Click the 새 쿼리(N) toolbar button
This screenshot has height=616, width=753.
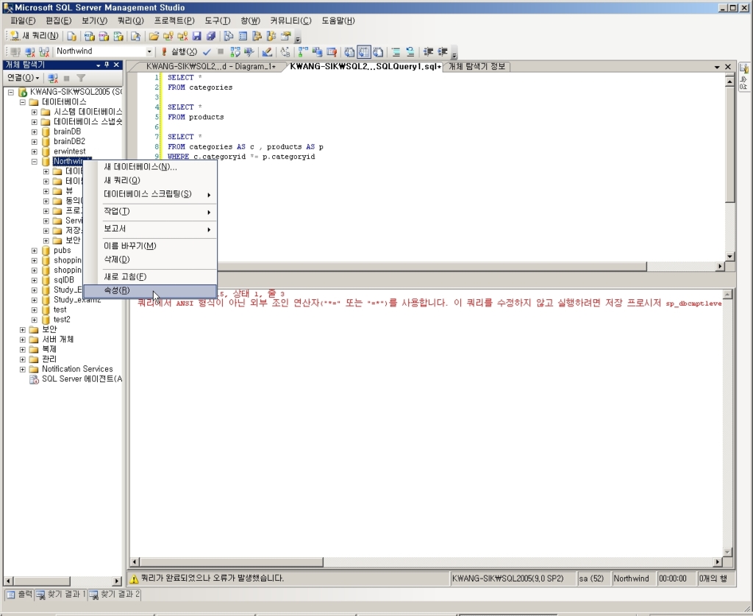[x=34, y=36]
